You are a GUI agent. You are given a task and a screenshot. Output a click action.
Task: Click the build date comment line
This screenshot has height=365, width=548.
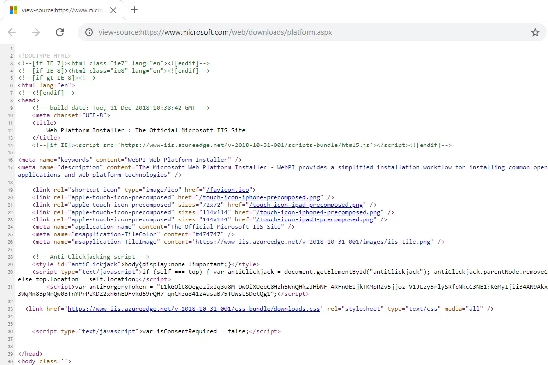coord(121,108)
